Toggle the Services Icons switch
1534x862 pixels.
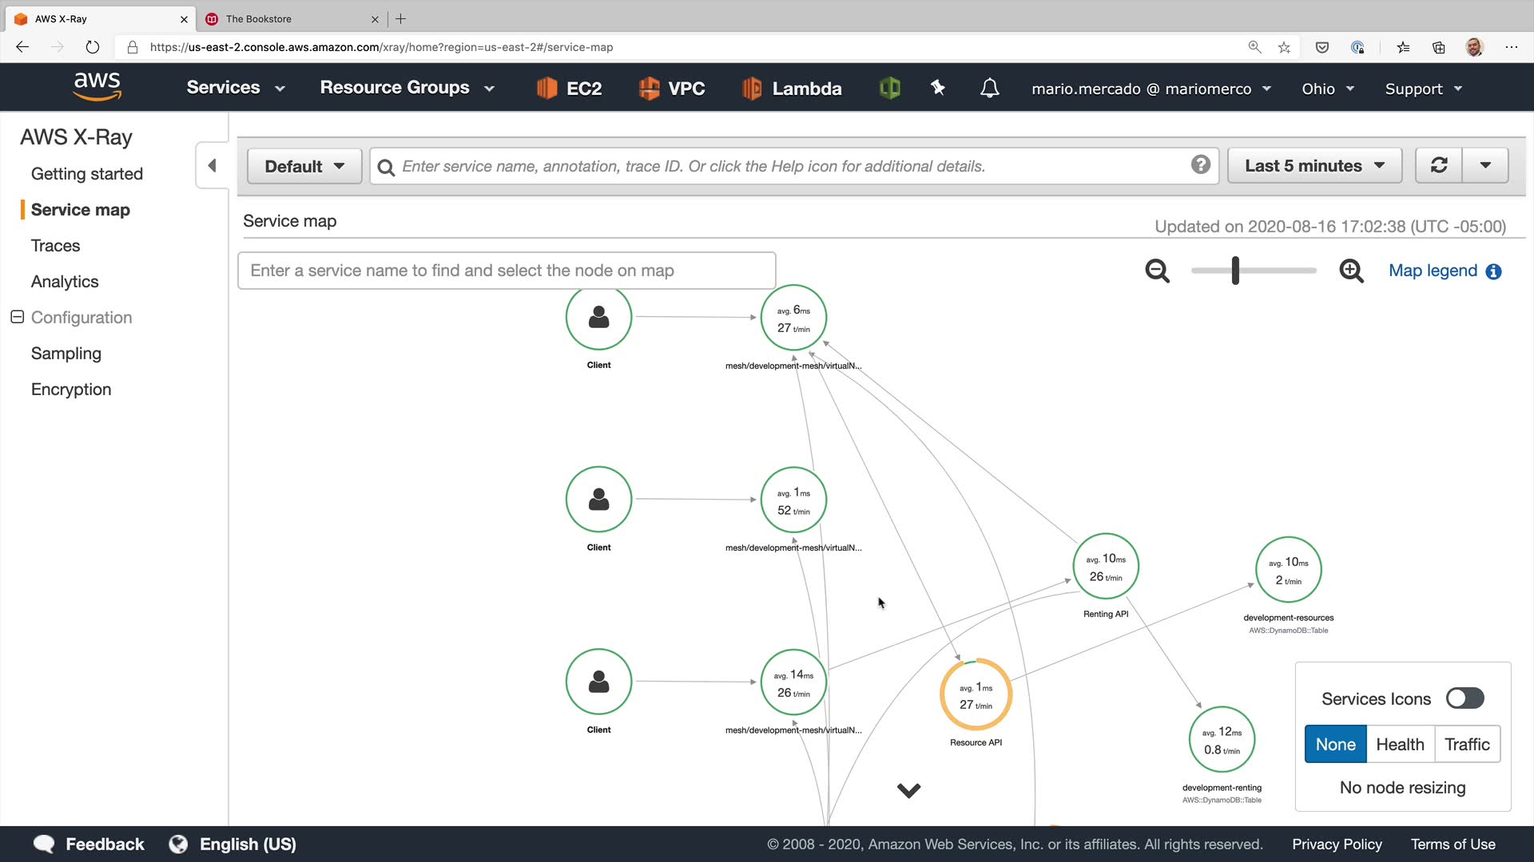(x=1464, y=698)
